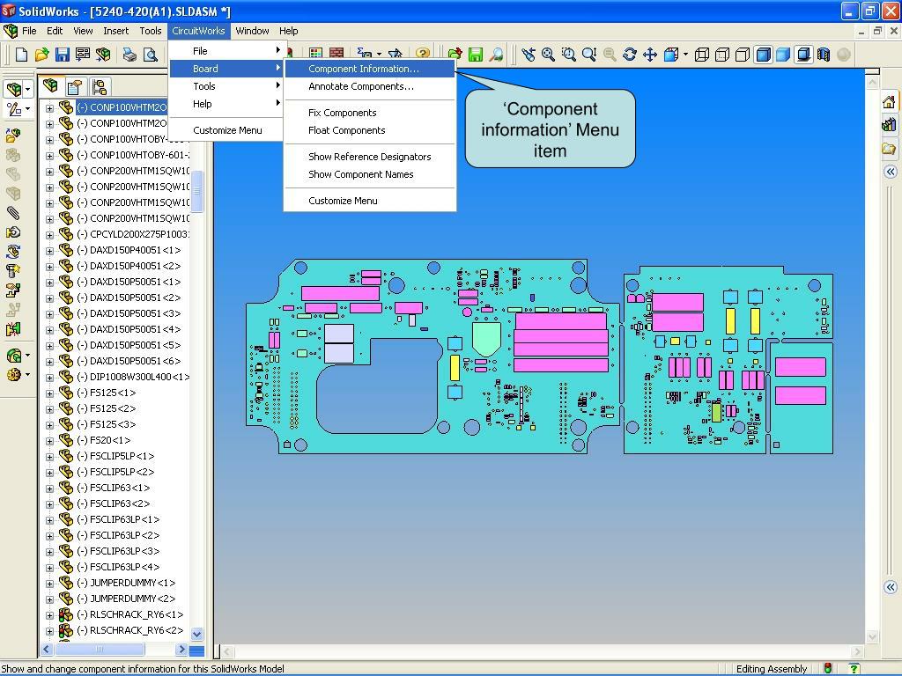Click the feature tree vertical scrollbar thumb
This screenshot has width=902, height=676.
click(196, 191)
